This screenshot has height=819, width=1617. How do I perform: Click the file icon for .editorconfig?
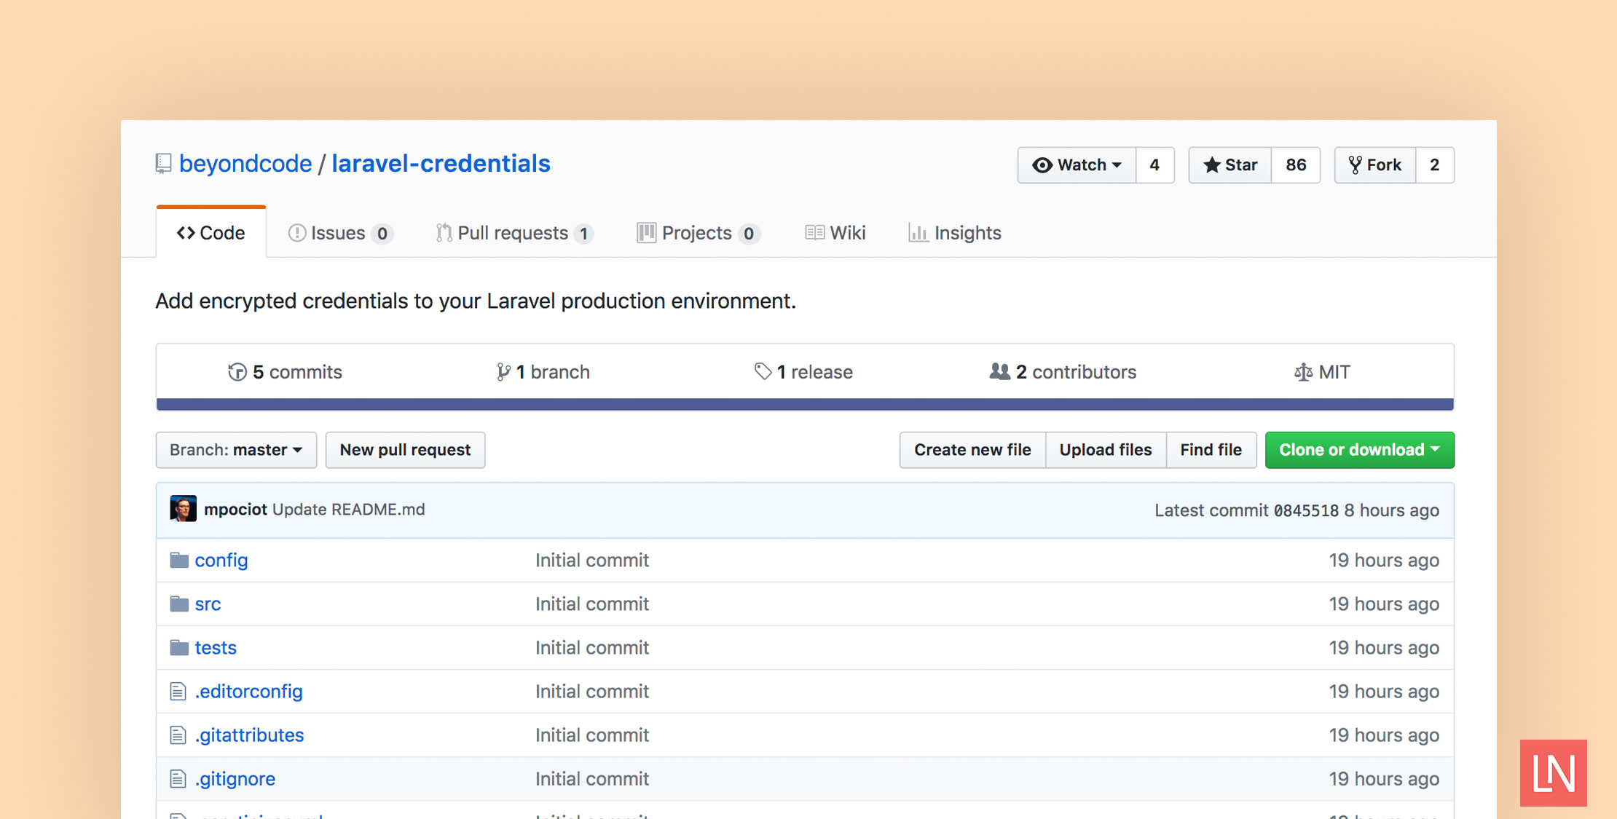[178, 691]
